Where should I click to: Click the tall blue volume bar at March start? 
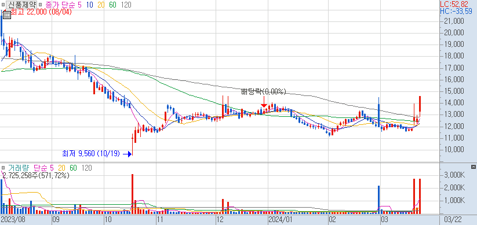coord(378,200)
